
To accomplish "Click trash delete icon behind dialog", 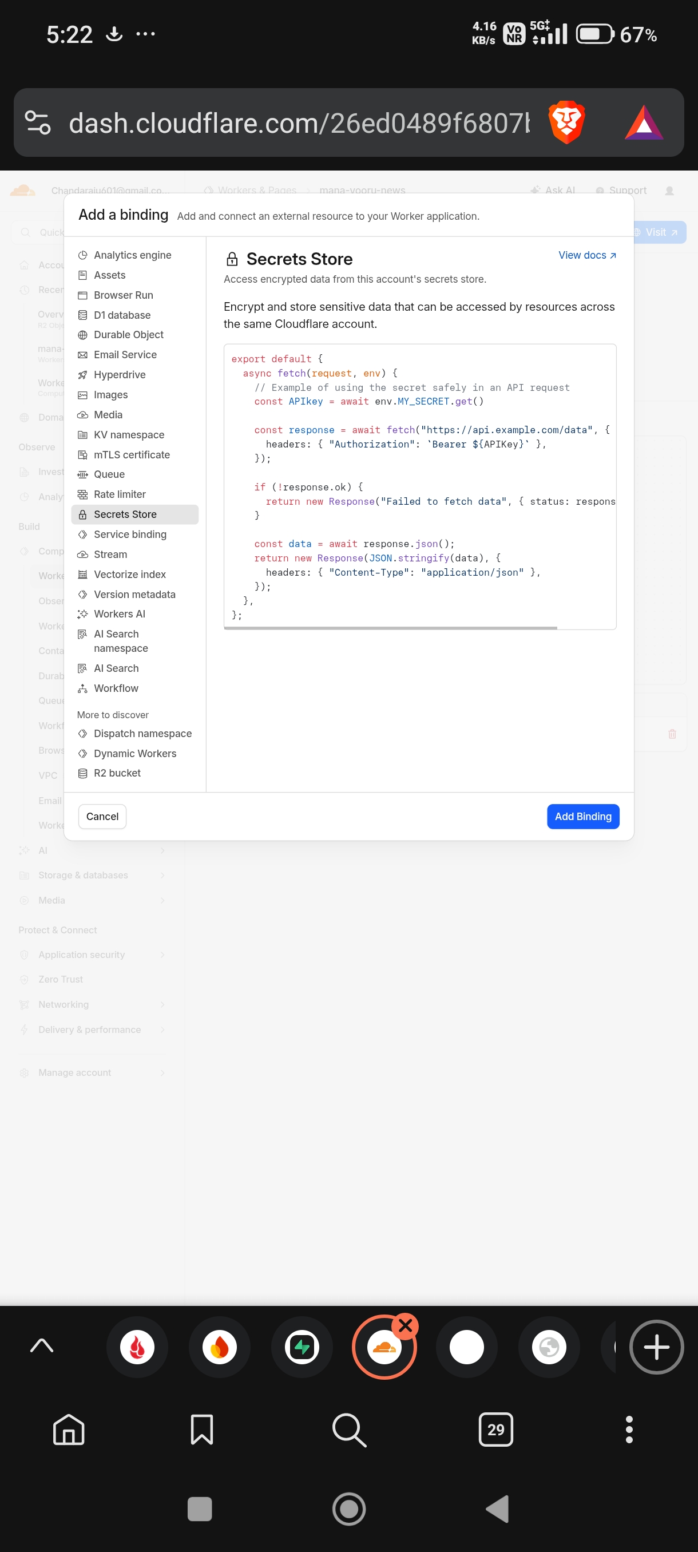I will tap(672, 734).
